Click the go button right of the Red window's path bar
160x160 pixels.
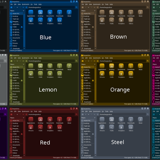76,114
